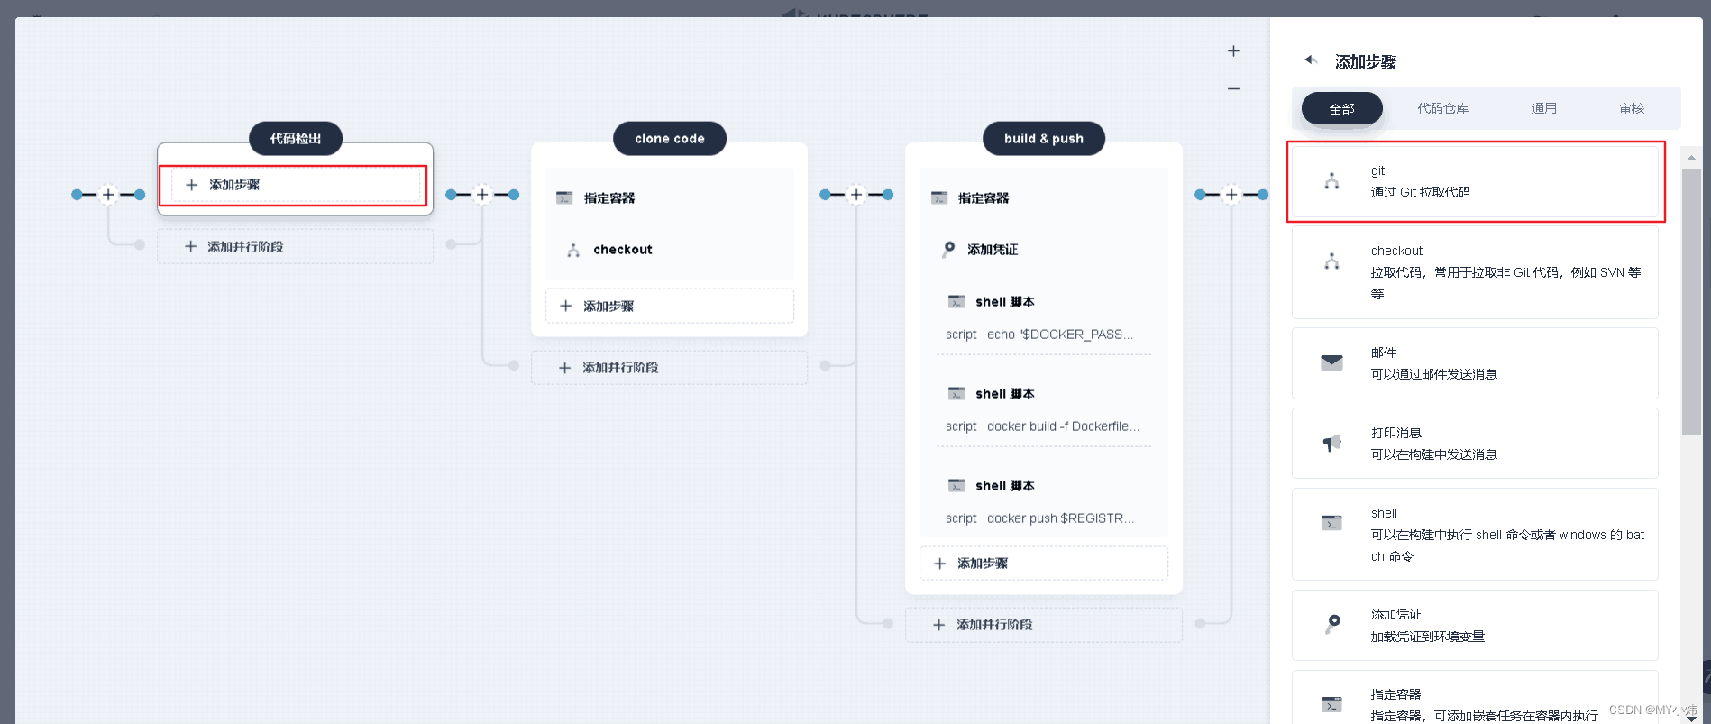Click terminal icon of echo shell step
This screenshot has width=1711, height=724.
pos(956,301)
